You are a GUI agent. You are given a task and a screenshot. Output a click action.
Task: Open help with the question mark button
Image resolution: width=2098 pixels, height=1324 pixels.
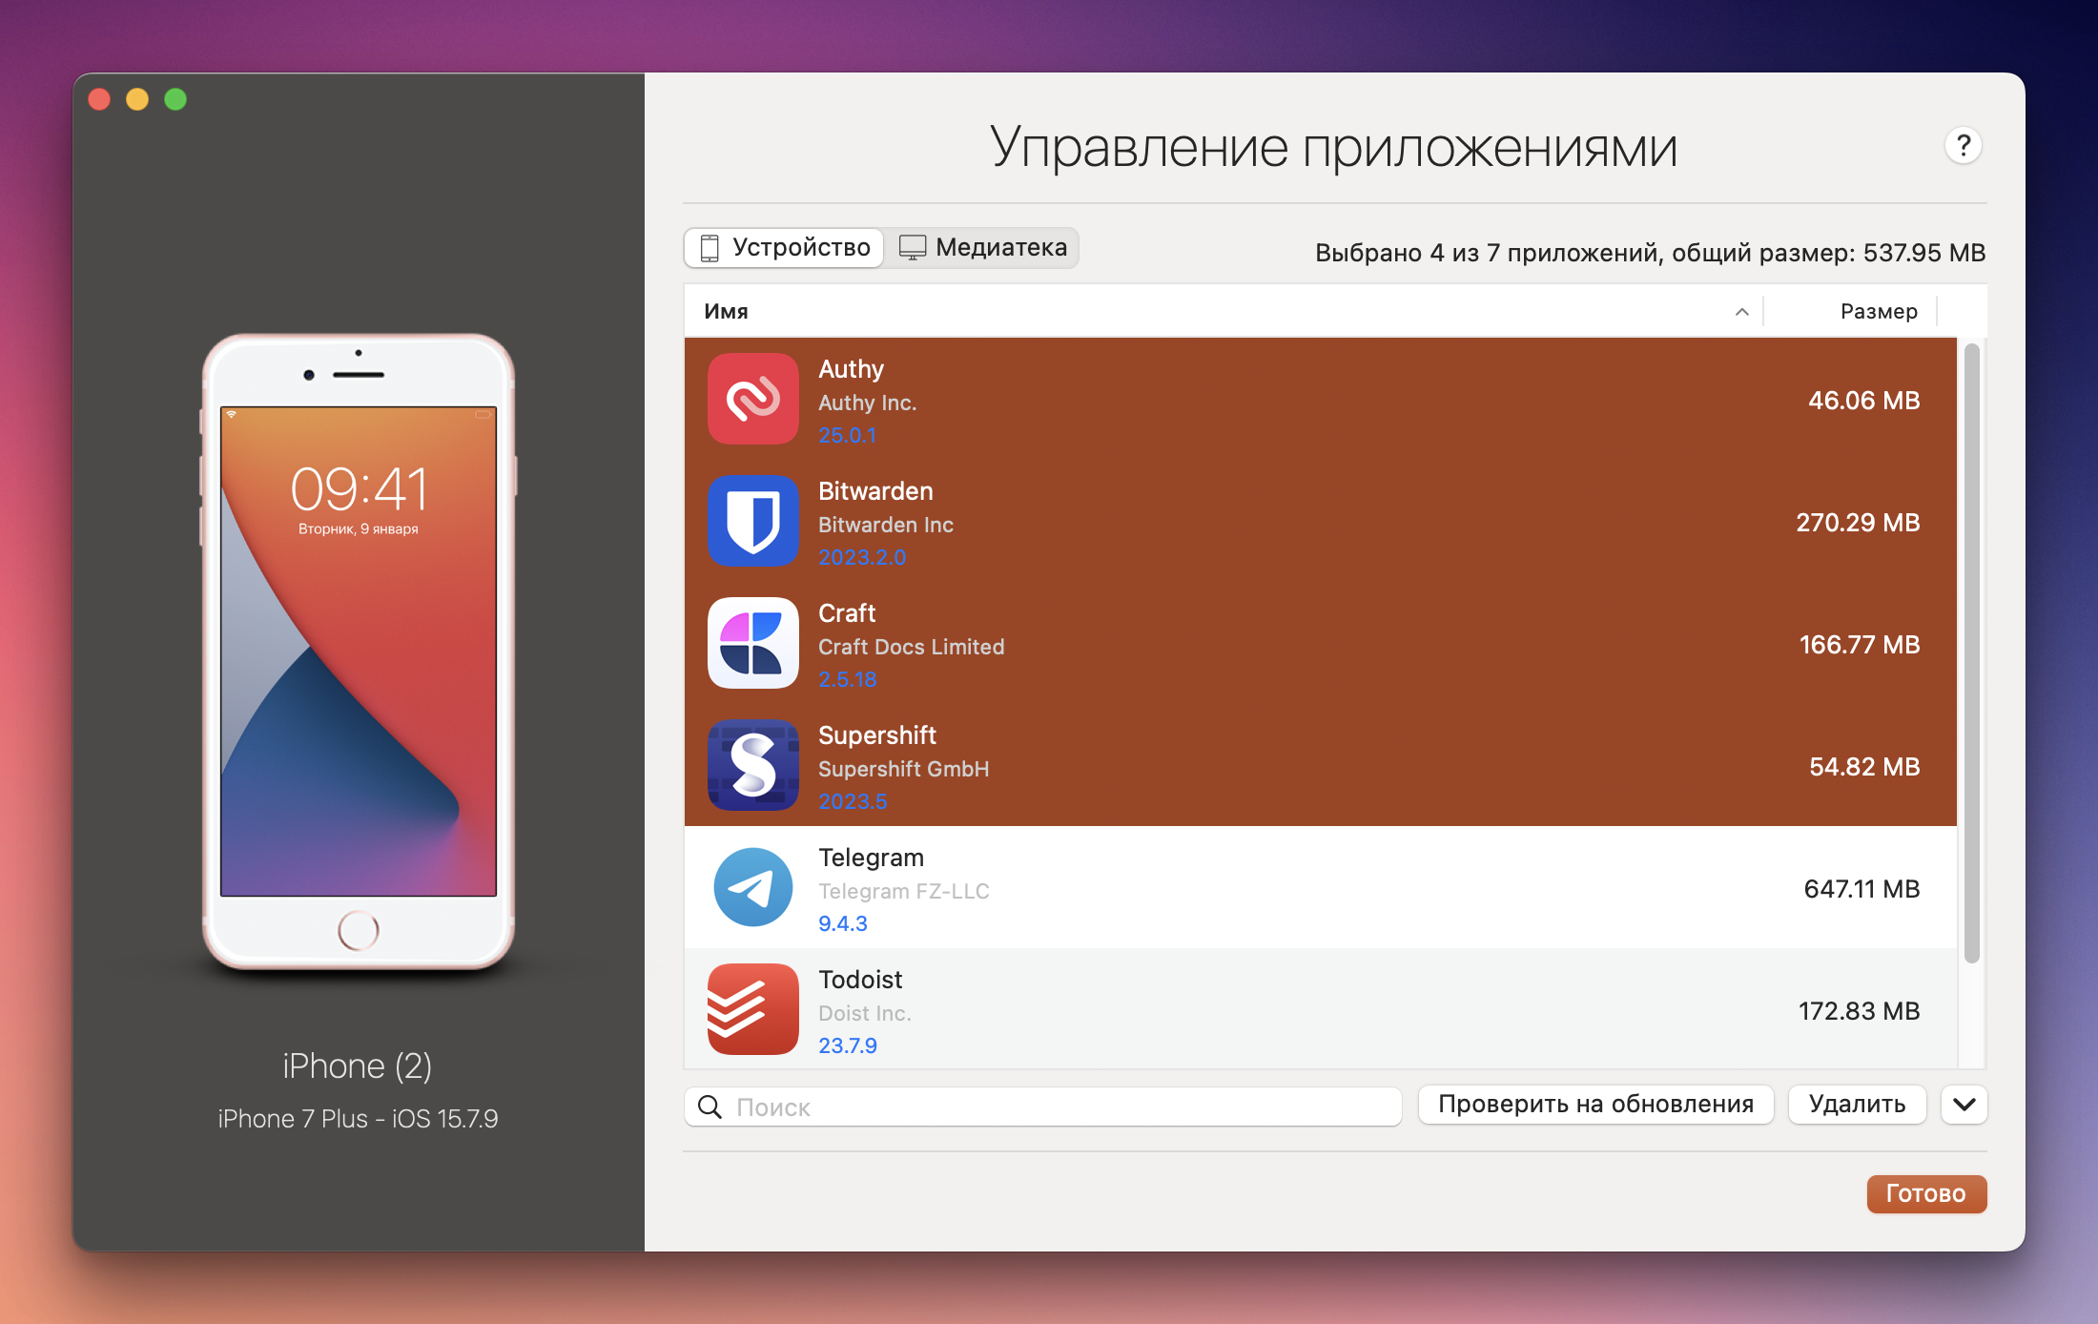click(1963, 146)
